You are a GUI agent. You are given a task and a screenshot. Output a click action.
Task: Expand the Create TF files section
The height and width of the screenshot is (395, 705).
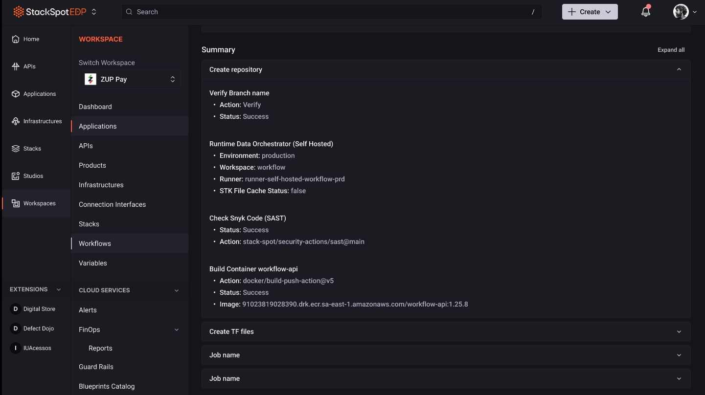point(446,331)
